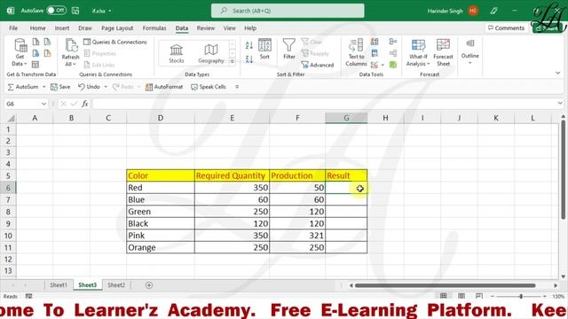Switch to the Formulas tab
Screen dimensions: 568x319
[154, 27]
